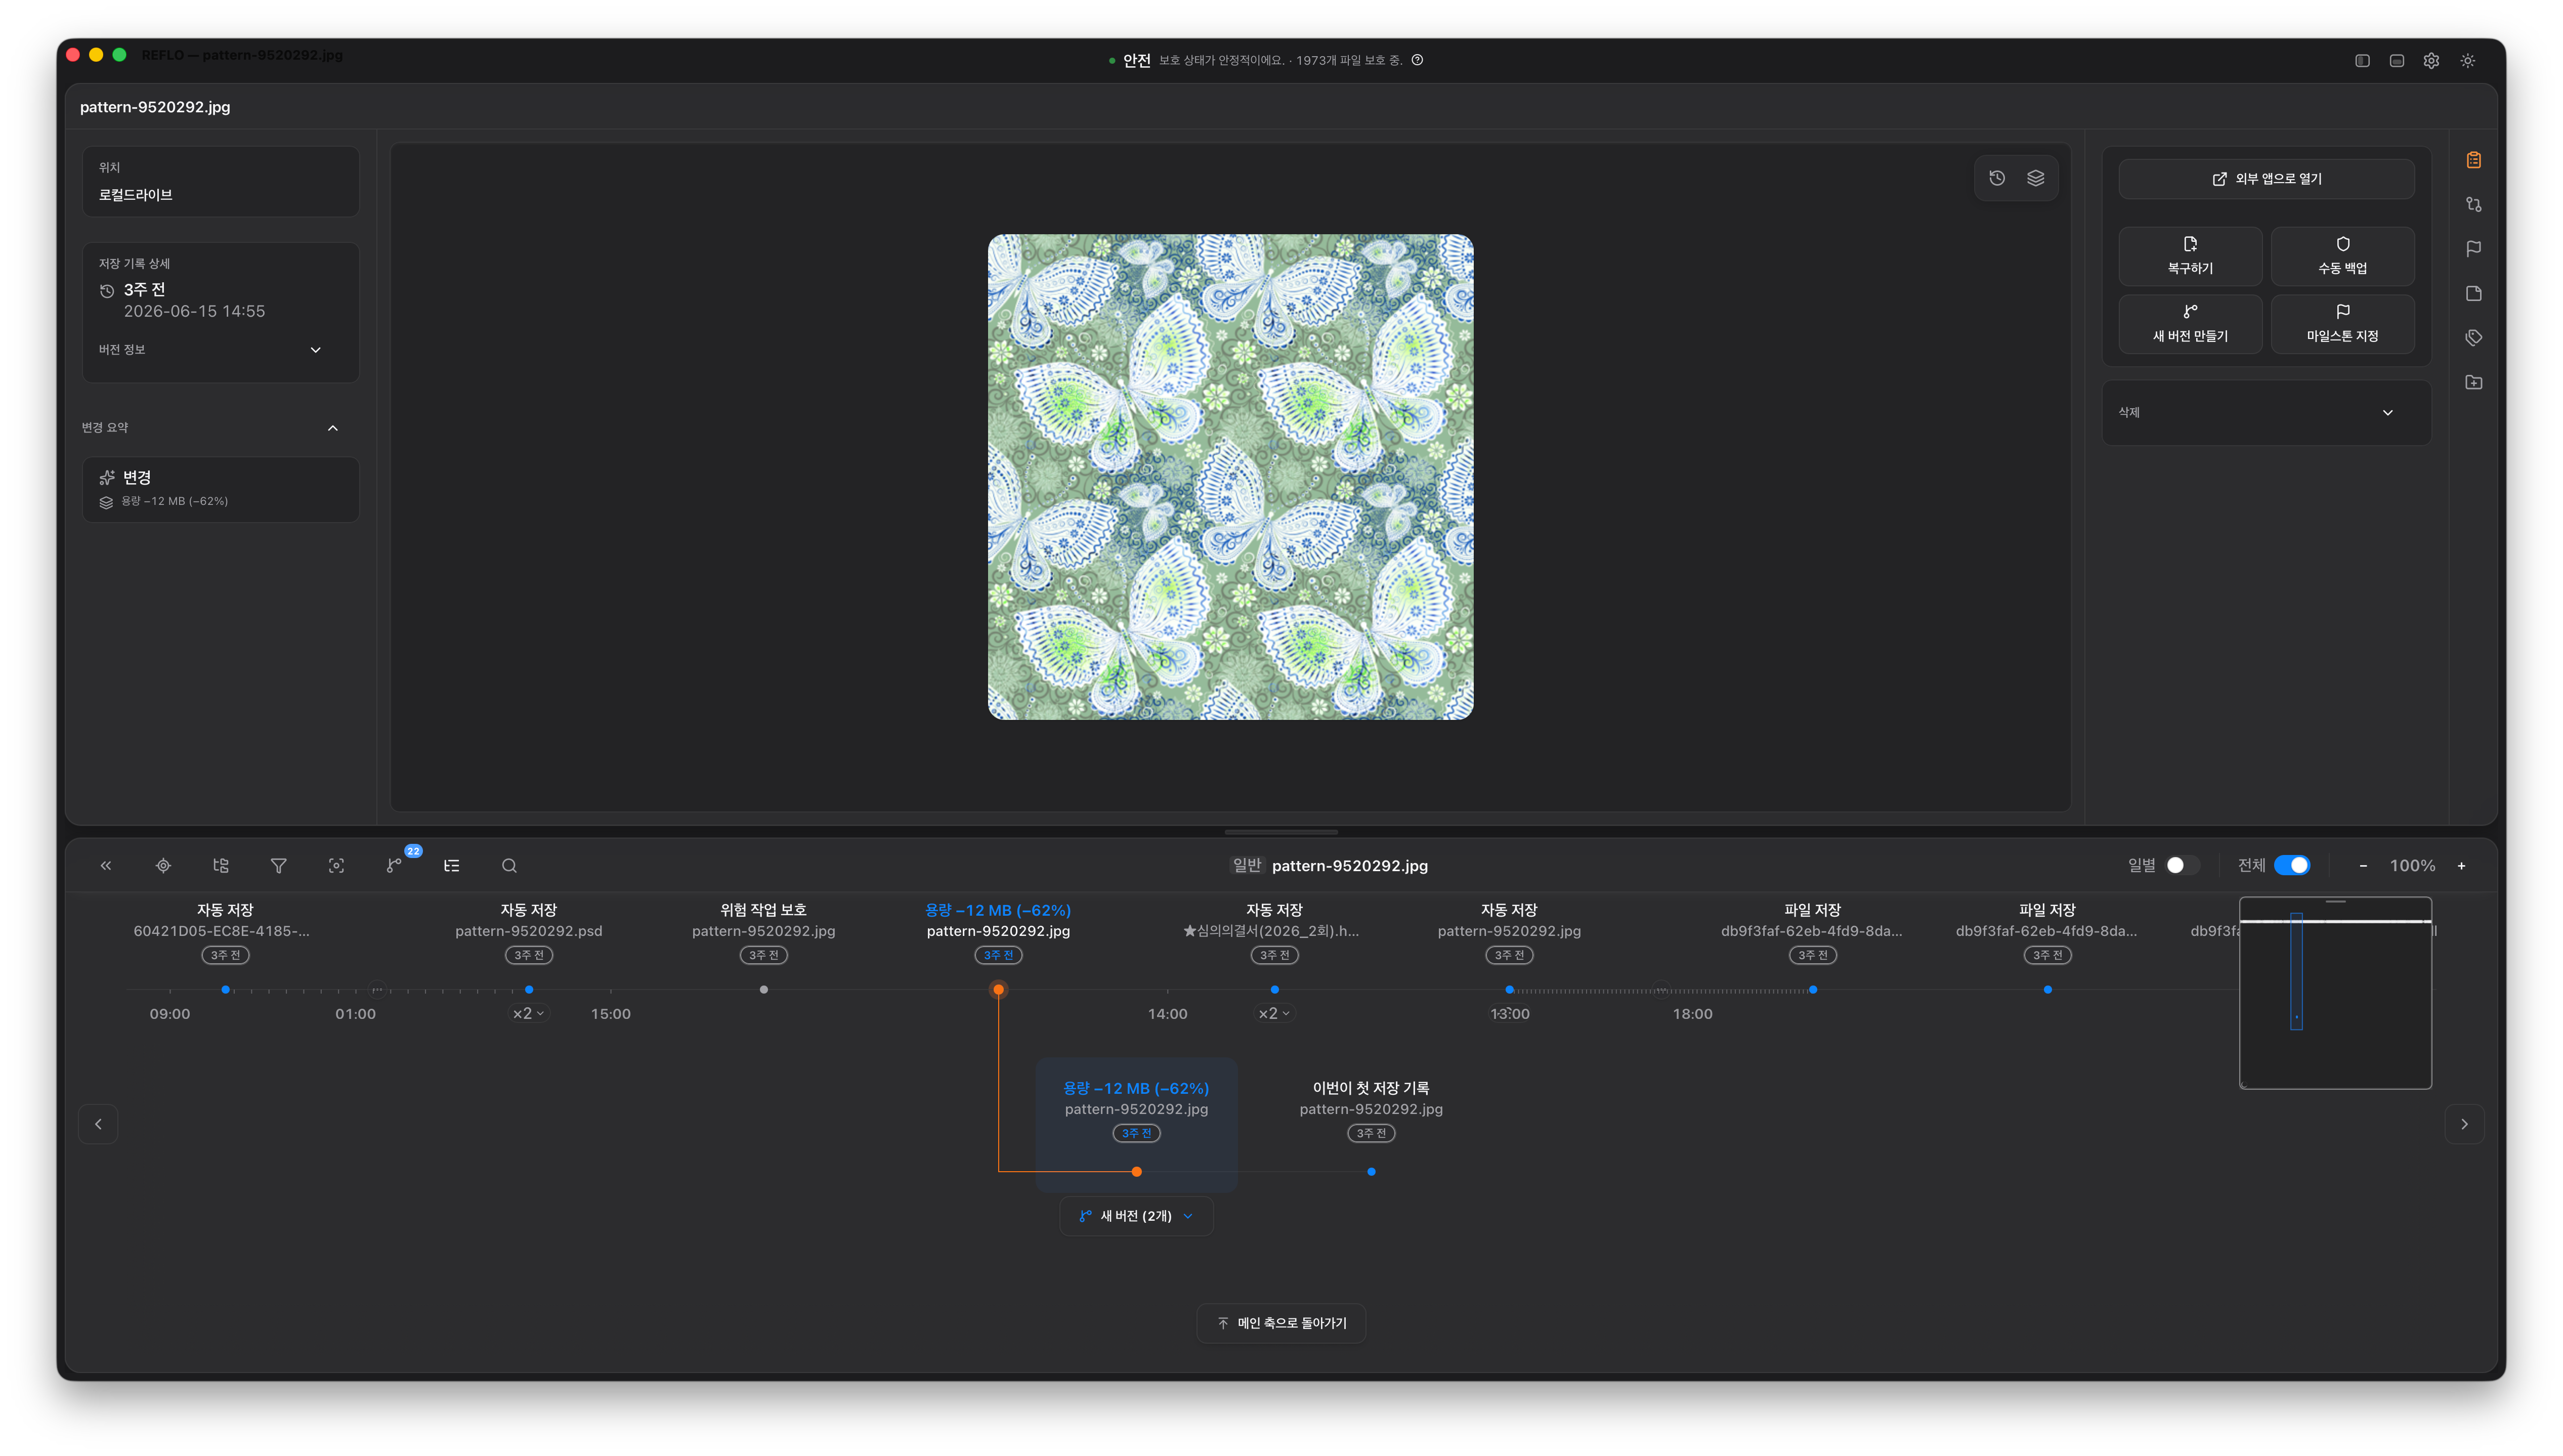The height and width of the screenshot is (1456, 2563).
Task: Click the butterfly pattern image preview
Action: [x=1230, y=477]
